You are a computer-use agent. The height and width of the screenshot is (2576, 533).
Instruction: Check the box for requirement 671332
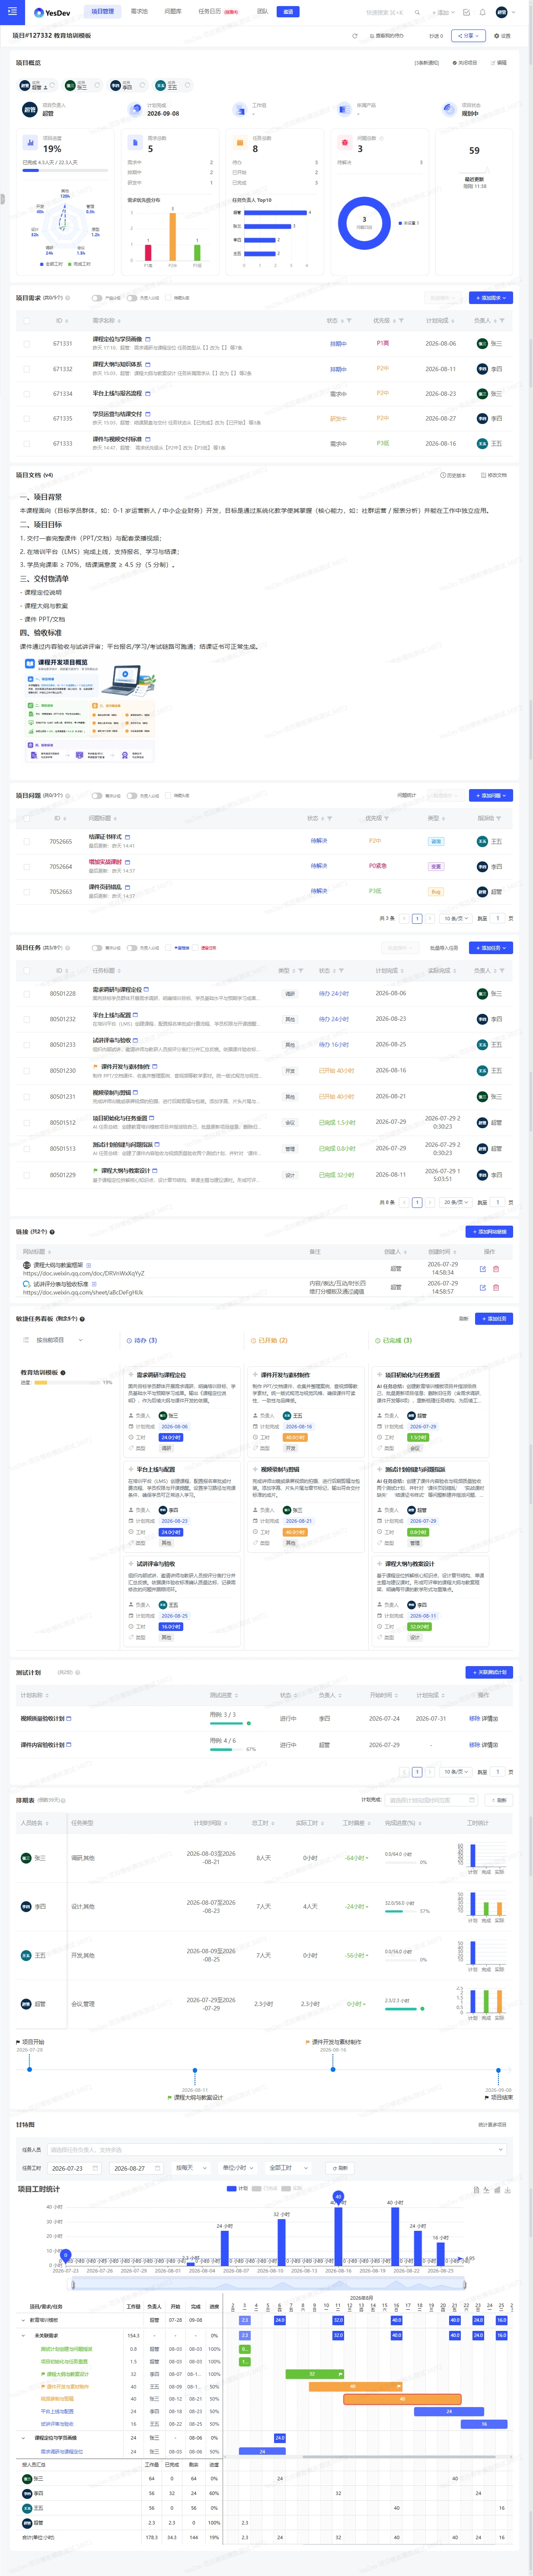pyautogui.click(x=27, y=369)
